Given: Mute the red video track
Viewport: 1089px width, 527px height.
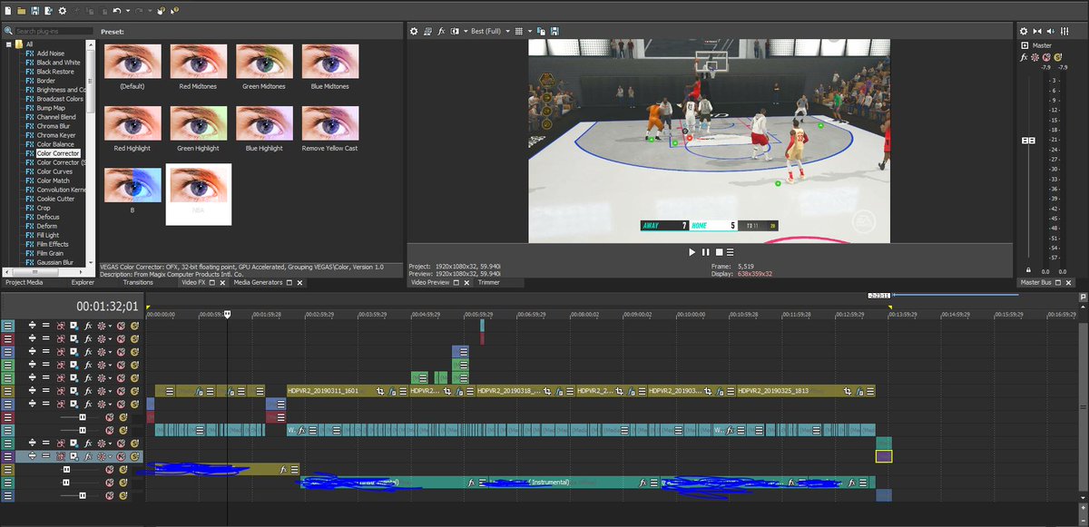Looking at the screenshot, I should click(x=121, y=338).
